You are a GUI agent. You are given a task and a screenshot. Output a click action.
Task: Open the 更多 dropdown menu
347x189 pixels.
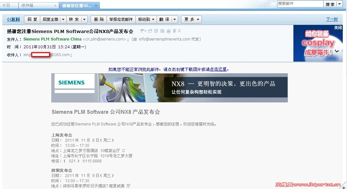tap(191, 19)
